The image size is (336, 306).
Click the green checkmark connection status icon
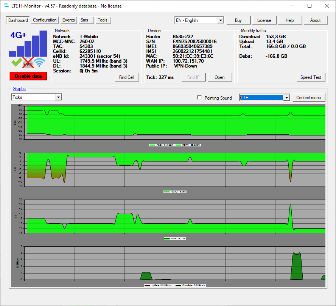coord(17,62)
